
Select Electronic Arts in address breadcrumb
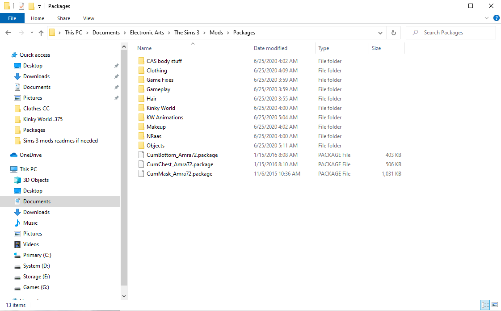click(x=147, y=33)
